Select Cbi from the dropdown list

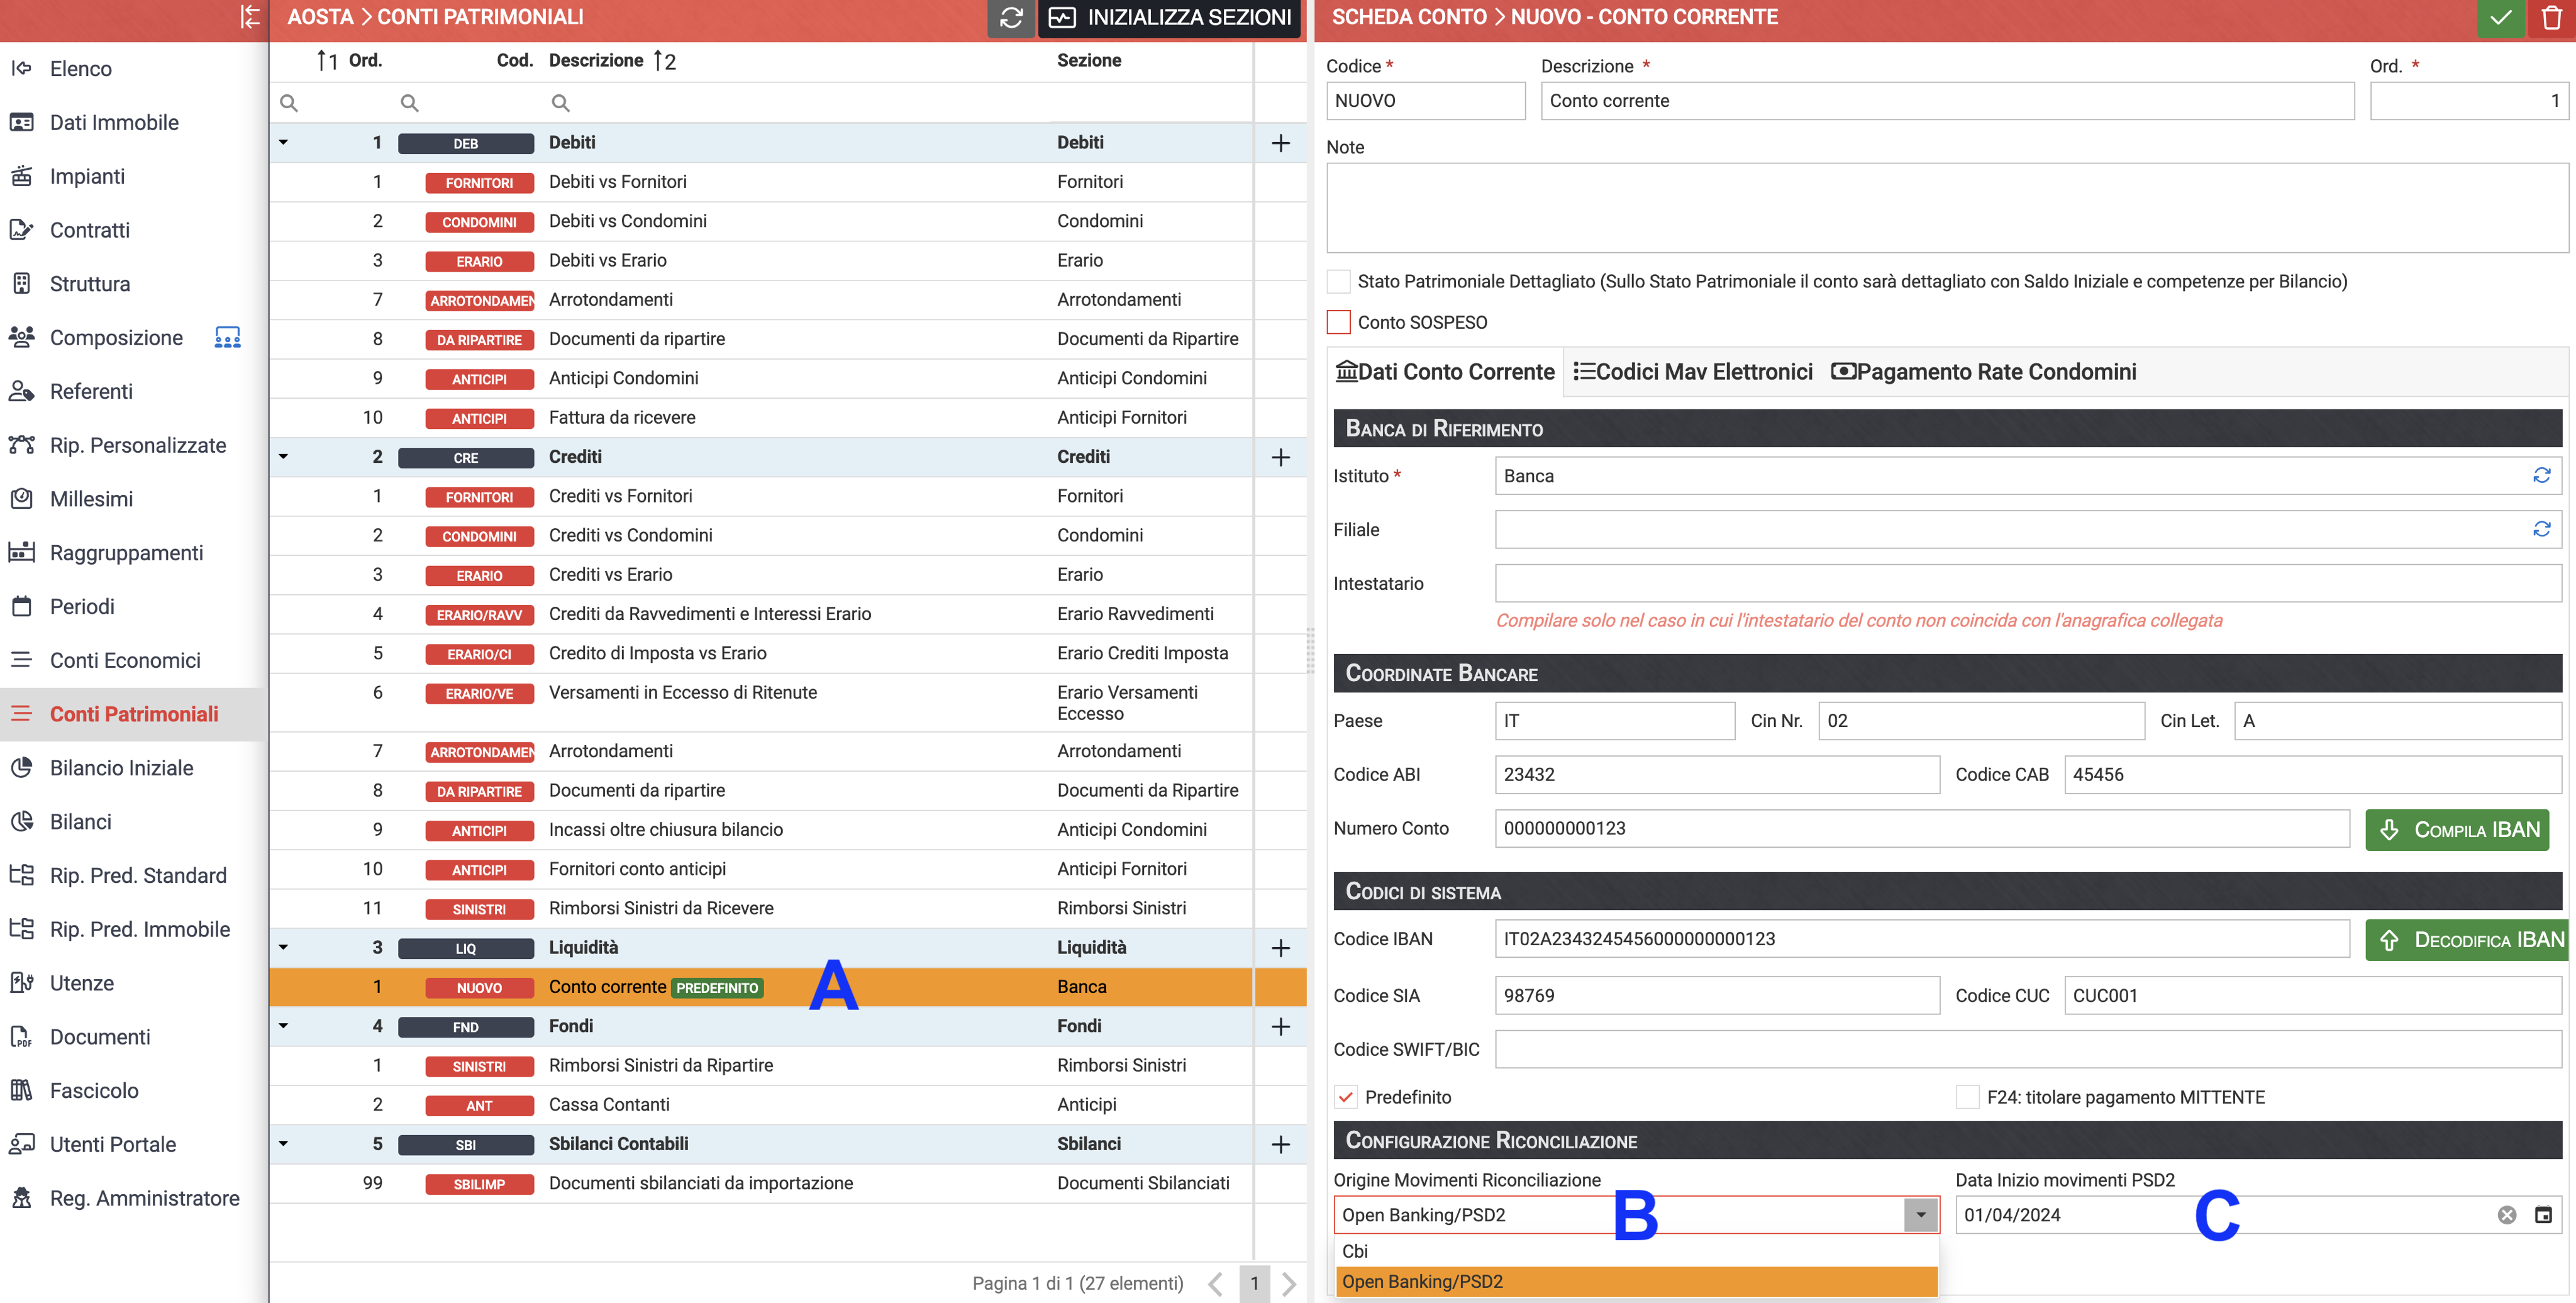(1355, 1251)
